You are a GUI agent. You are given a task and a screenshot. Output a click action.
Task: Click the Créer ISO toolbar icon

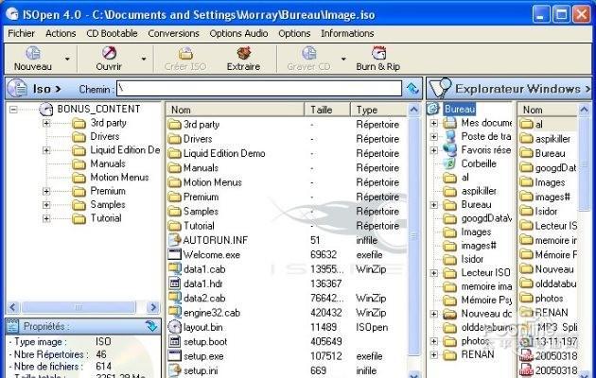tap(185, 53)
